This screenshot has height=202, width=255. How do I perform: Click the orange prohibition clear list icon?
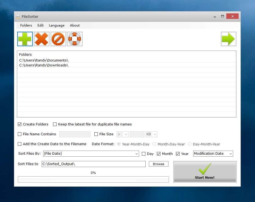58,39
